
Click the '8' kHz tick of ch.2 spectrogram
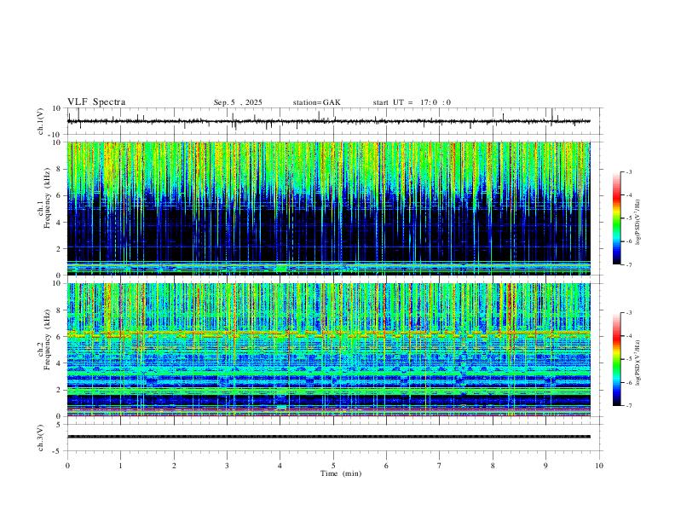(59, 310)
